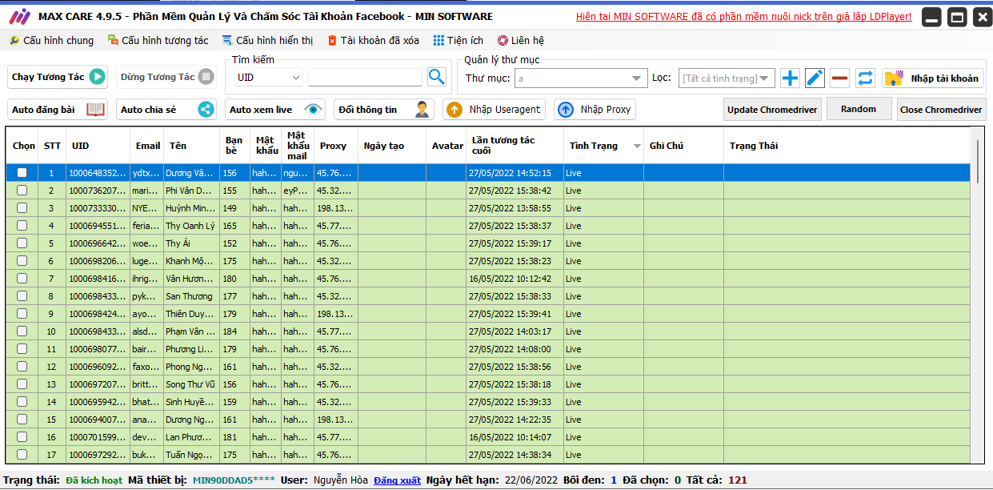The image size is (993, 490).
Task: Click the Đăng xuất logout link
Action: tap(397, 480)
